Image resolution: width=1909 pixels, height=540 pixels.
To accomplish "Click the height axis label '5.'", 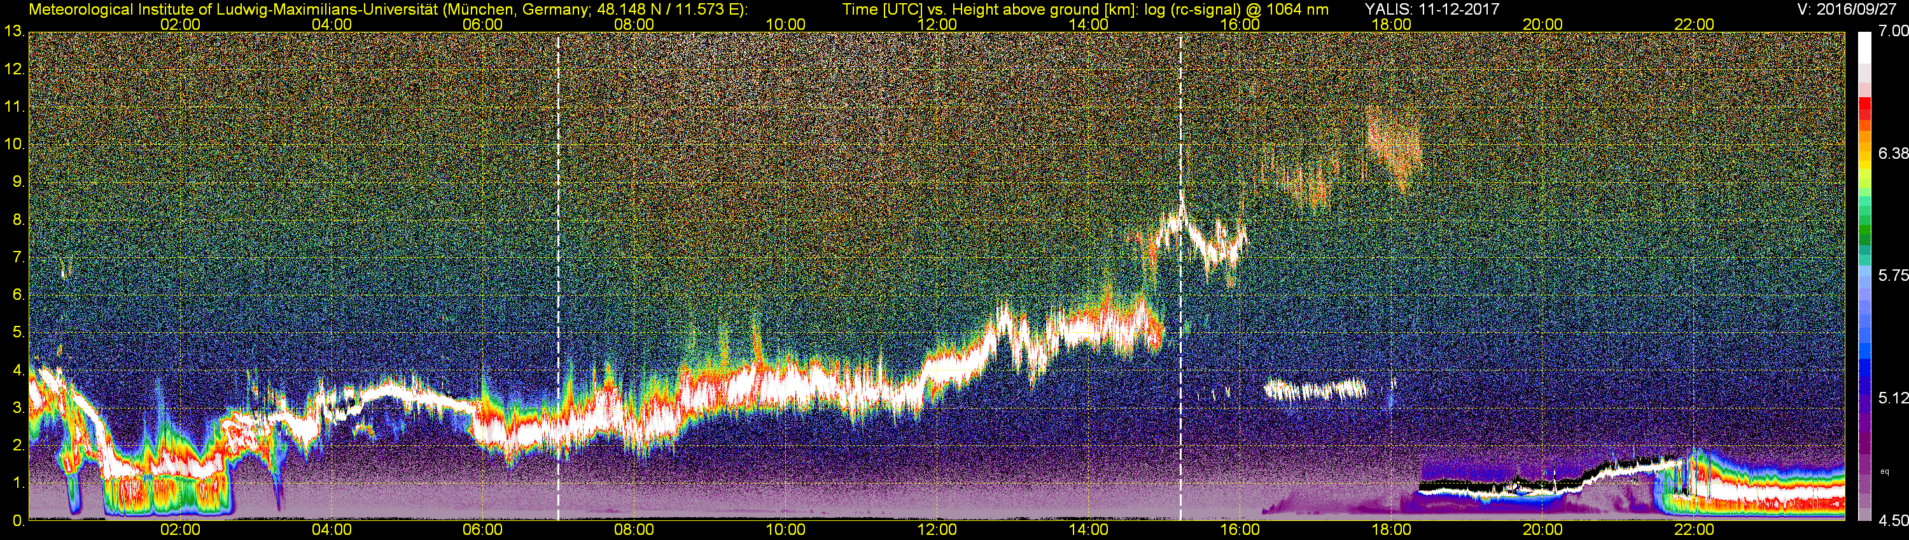I will coord(18,333).
